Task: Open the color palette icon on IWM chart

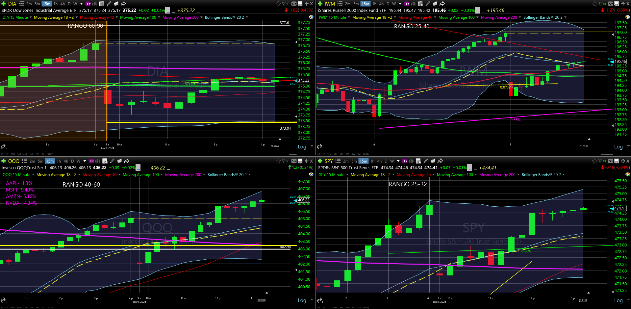Action: click(x=628, y=17)
